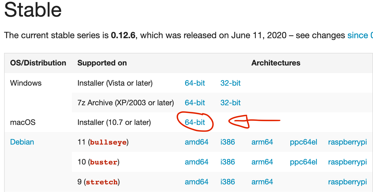Select amd64 for Debian 11 bullseye

tap(197, 142)
